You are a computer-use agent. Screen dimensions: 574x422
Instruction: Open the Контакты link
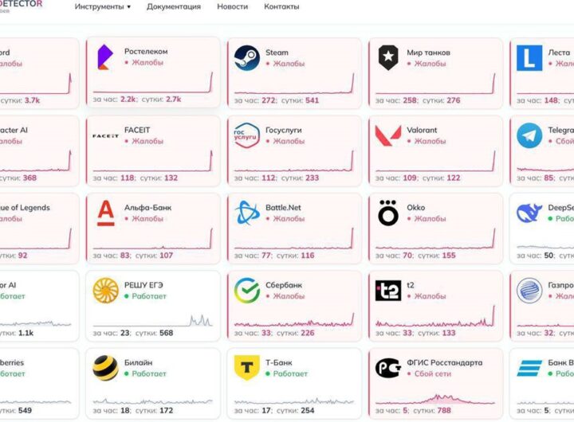coord(281,7)
